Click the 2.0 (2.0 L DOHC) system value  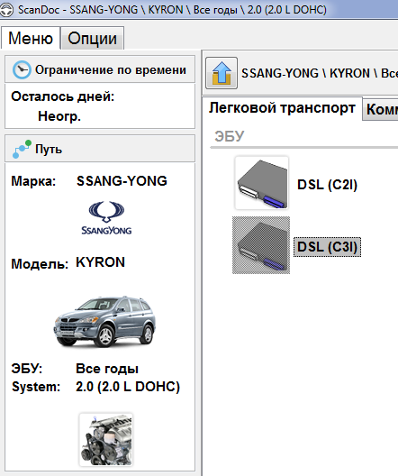pos(128,387)
